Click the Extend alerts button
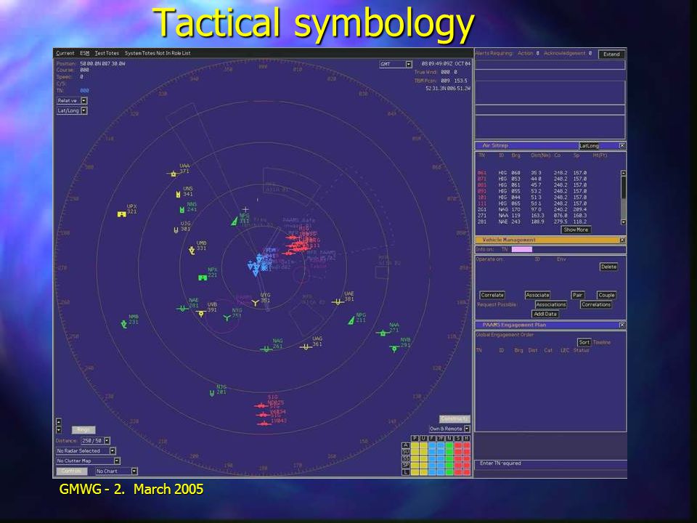The height and width of the screenshot is (523, 697). click(611, 54)
